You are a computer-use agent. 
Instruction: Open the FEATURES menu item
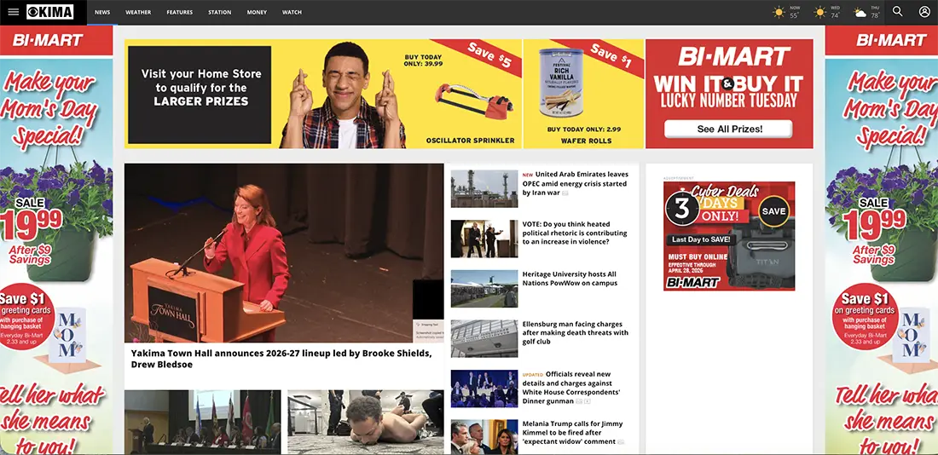[x=179, y=12]
